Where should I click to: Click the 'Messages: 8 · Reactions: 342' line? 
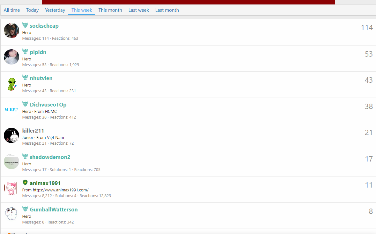pos(48,222)
